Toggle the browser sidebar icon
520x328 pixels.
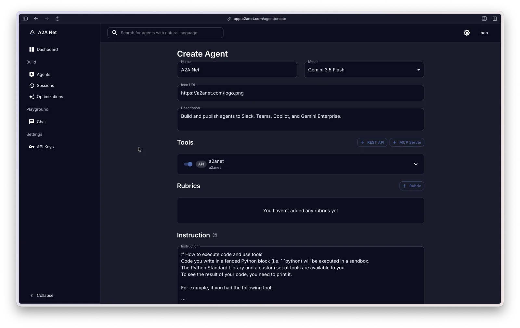tap(25, 18)
